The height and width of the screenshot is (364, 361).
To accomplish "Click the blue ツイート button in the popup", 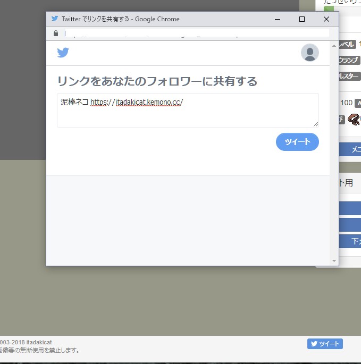I will [297, 142].
